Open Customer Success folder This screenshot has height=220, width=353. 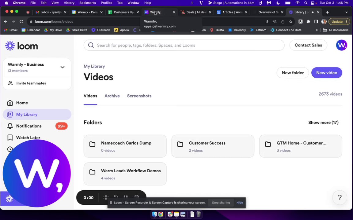pos(213,146)
